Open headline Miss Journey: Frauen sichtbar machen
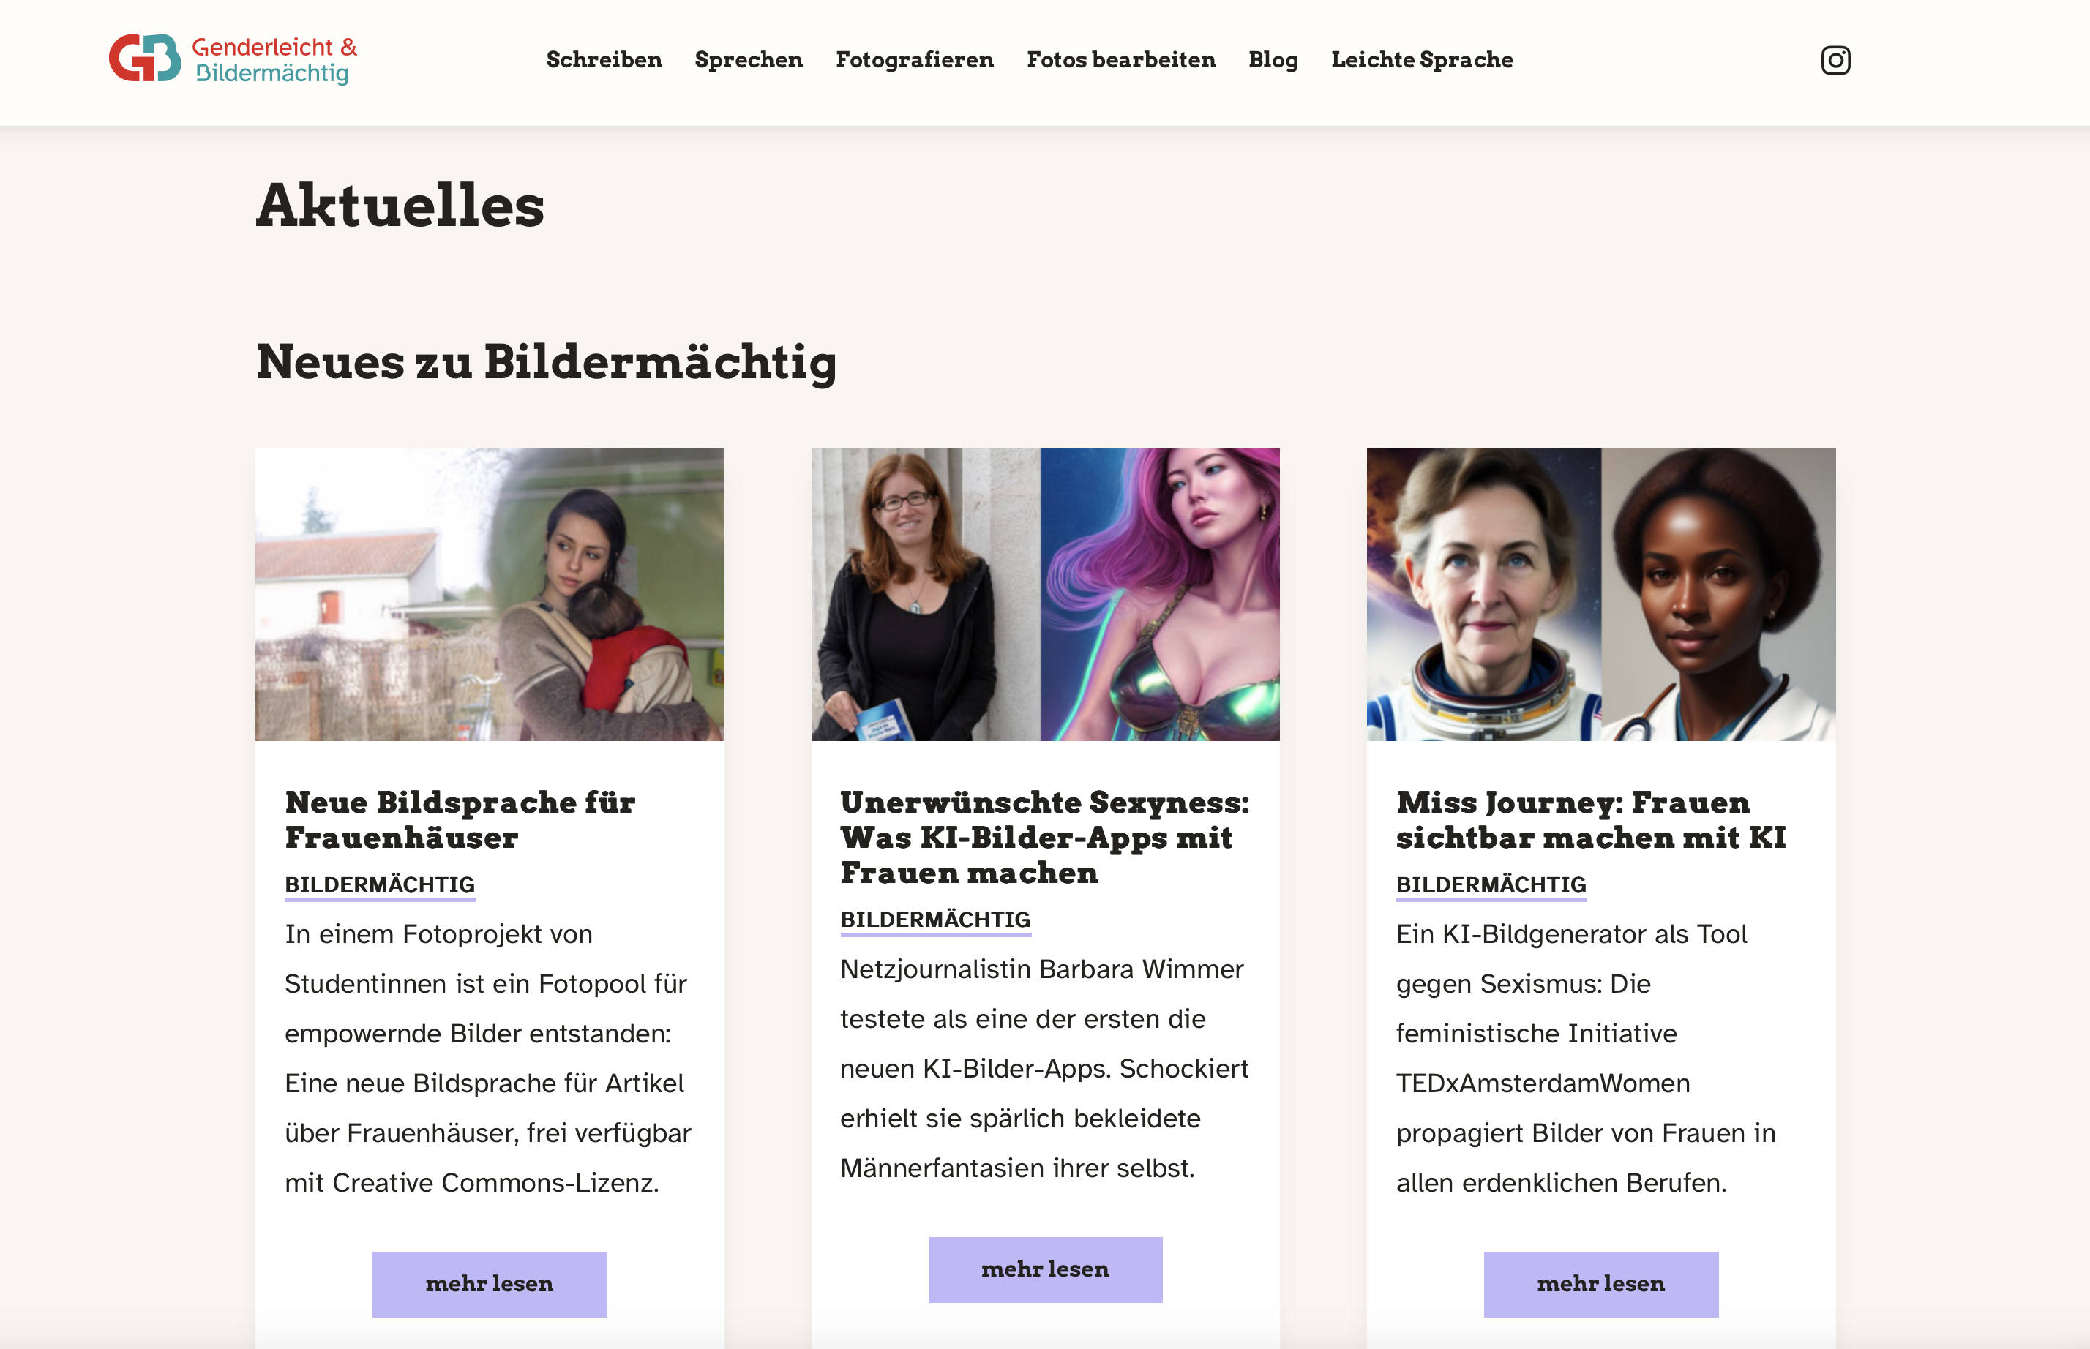 1590,819
